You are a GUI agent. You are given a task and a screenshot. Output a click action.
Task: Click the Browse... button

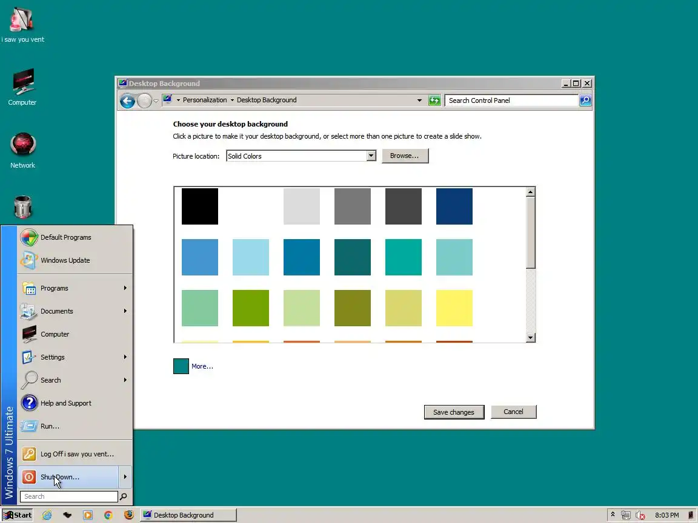click(x=405, y=156)
